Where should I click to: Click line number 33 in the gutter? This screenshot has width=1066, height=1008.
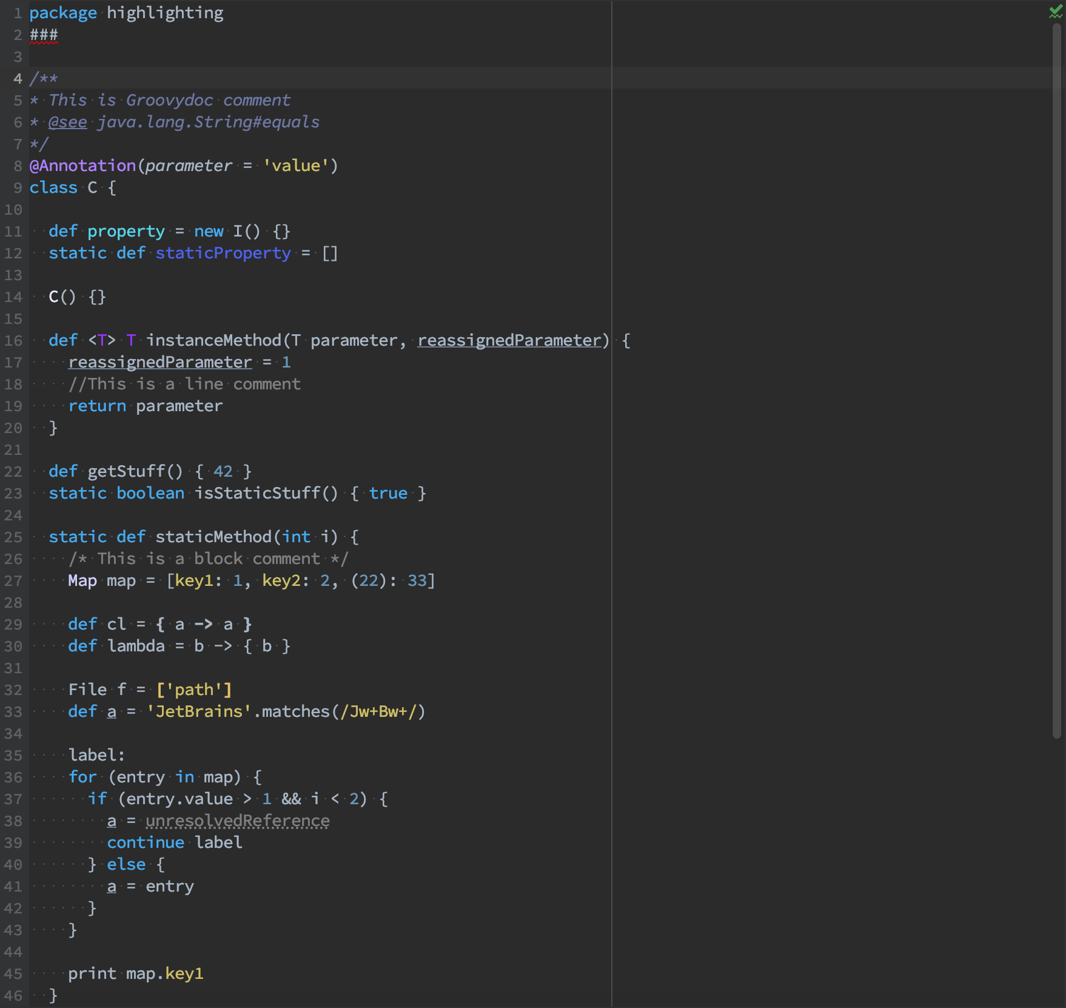coord(13,712)
